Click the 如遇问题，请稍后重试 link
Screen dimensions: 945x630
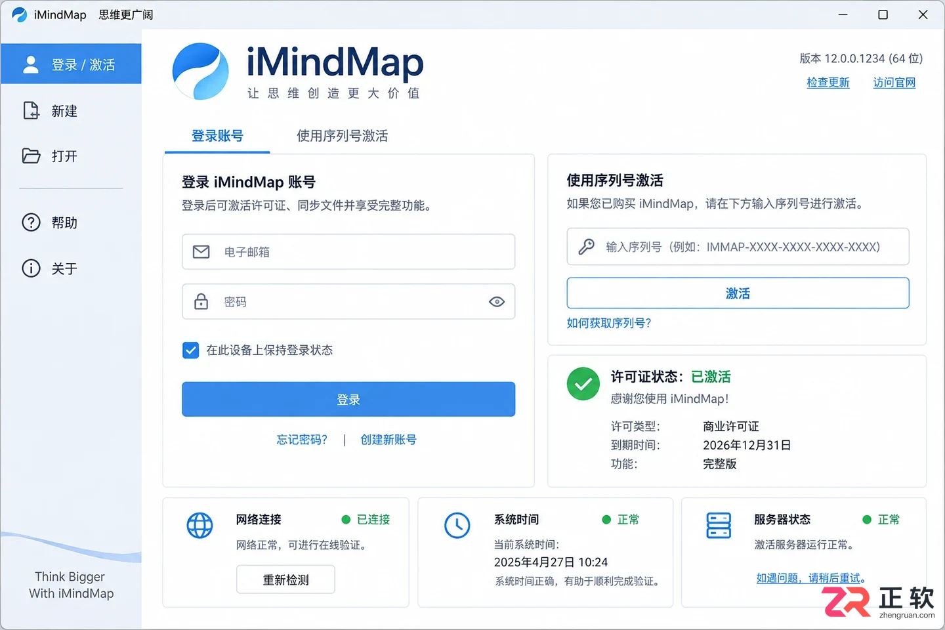810,578
